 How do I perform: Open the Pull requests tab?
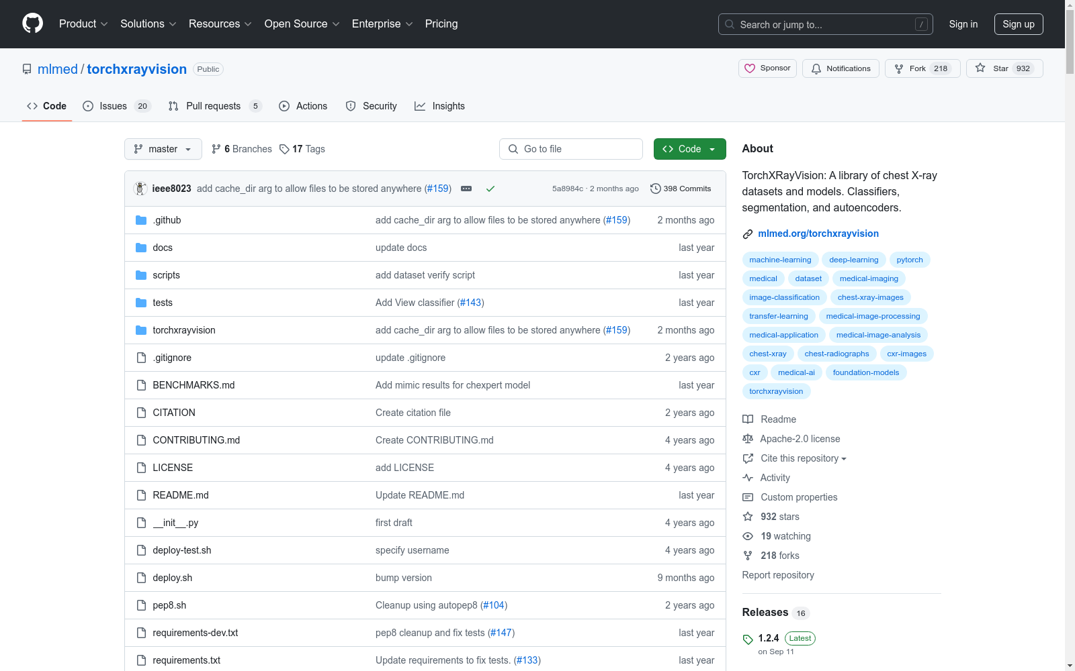click(x=214, y=106)
